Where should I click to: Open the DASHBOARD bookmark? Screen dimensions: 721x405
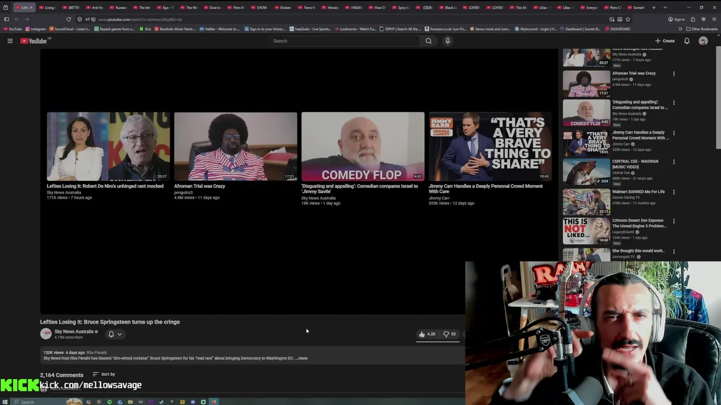click(x=617, y=29)
